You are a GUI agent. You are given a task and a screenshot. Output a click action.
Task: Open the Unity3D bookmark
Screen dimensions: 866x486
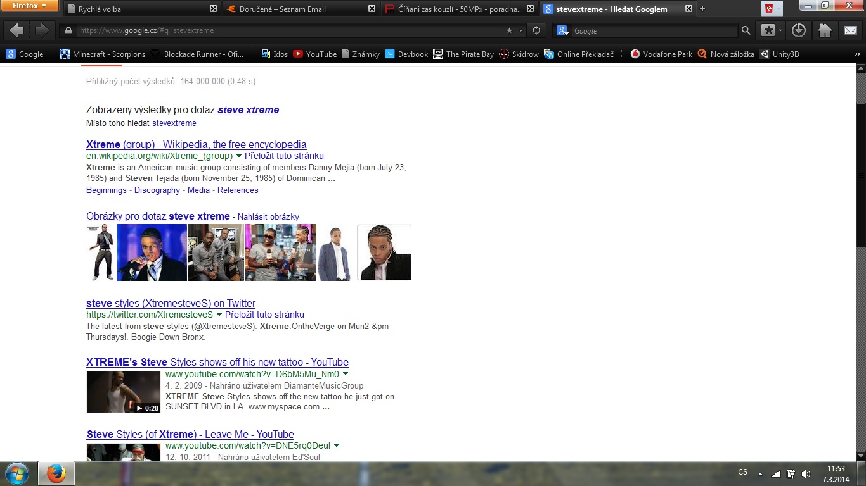tap(780, 54)
